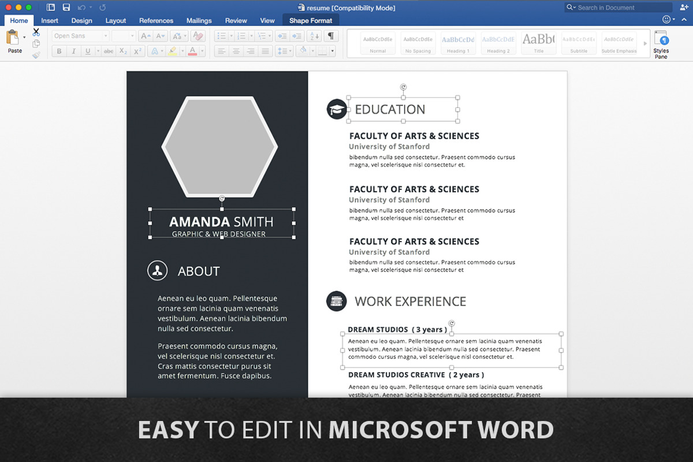Click the Sort A-Z icon
The image size is (693, 462).
coord(314,36)
